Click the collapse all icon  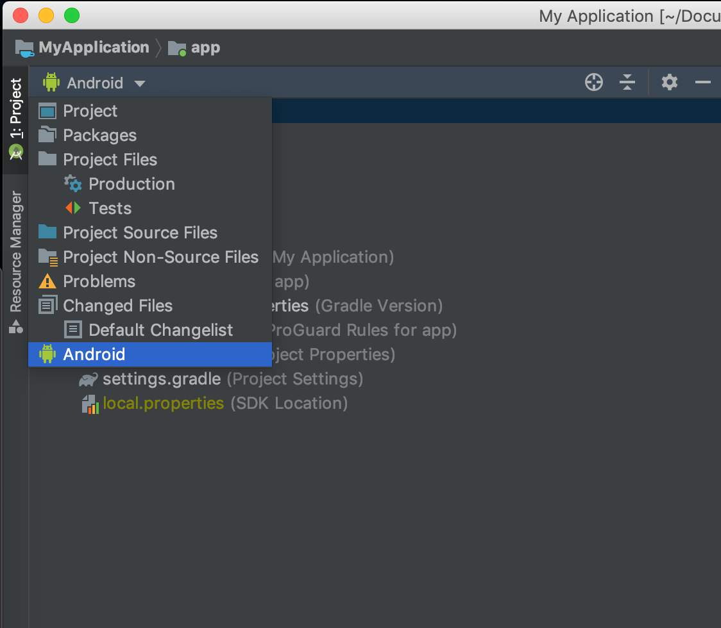627,82
